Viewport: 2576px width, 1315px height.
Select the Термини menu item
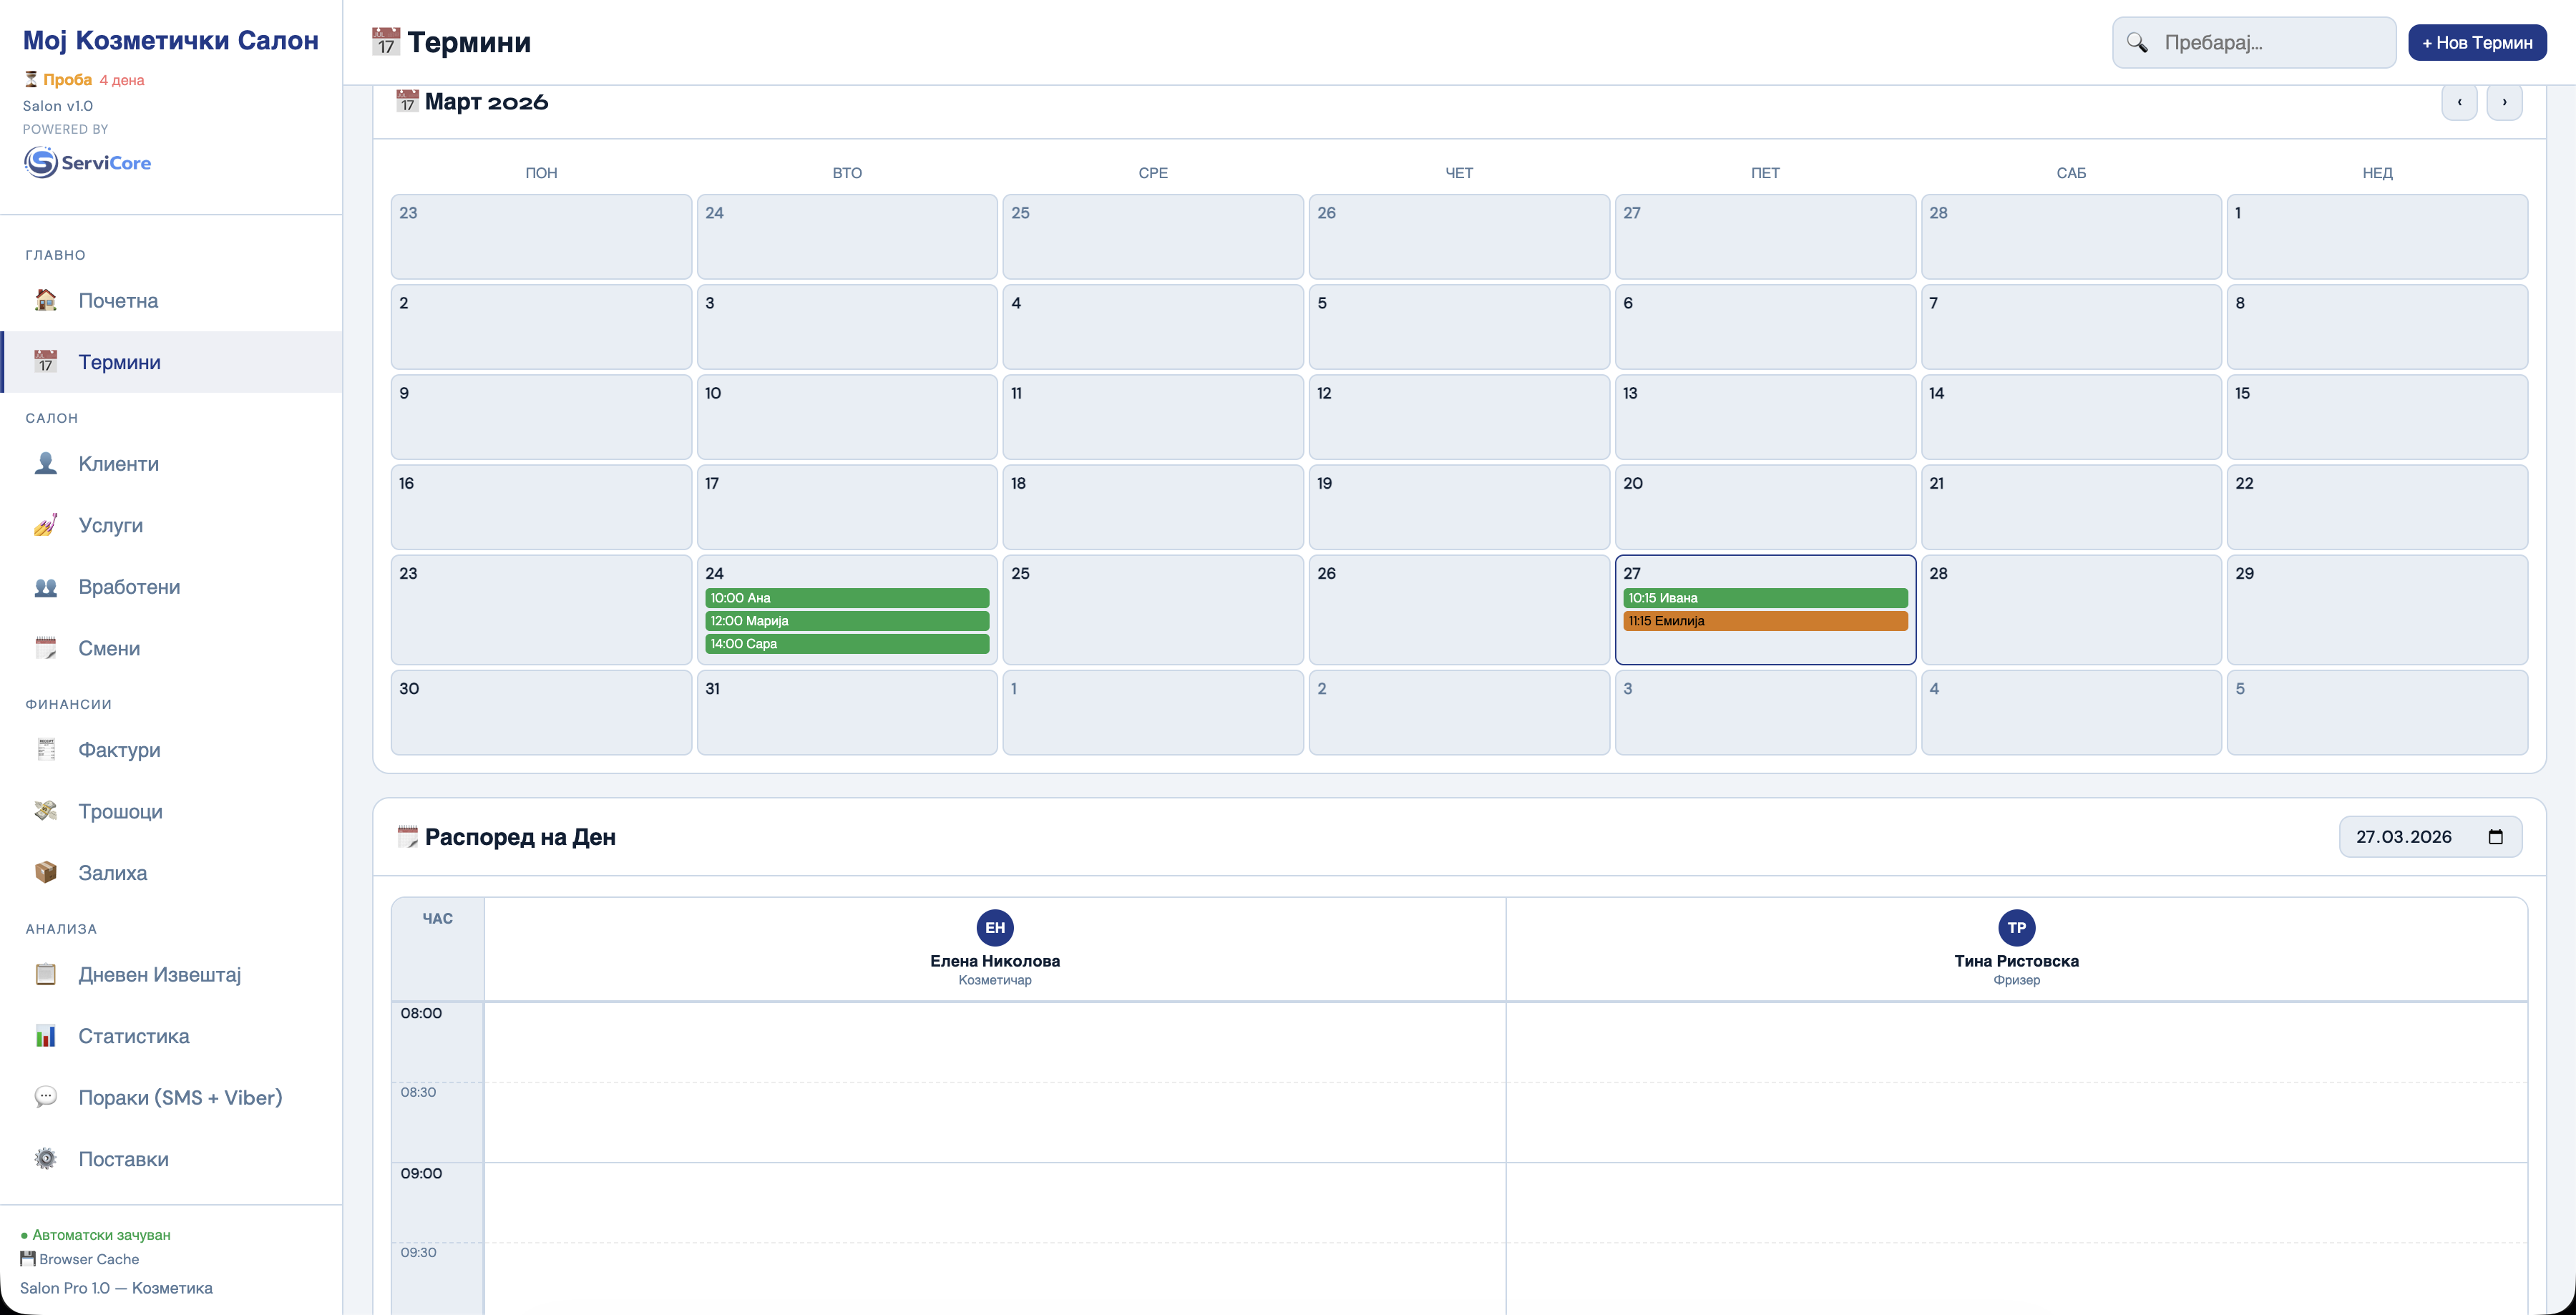[x=171, y=362]
